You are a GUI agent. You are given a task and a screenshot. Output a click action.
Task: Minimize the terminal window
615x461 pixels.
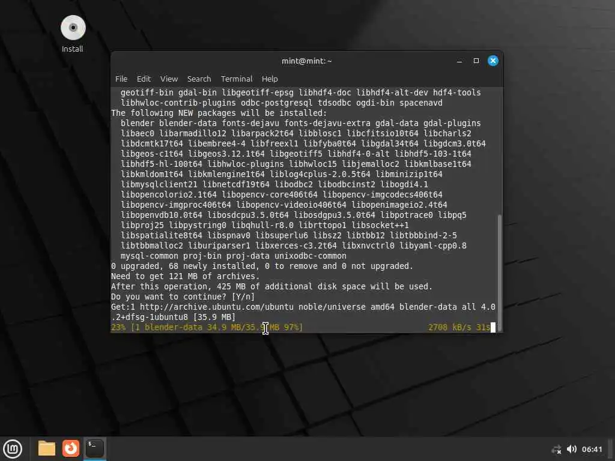click(x=459, y=61)
